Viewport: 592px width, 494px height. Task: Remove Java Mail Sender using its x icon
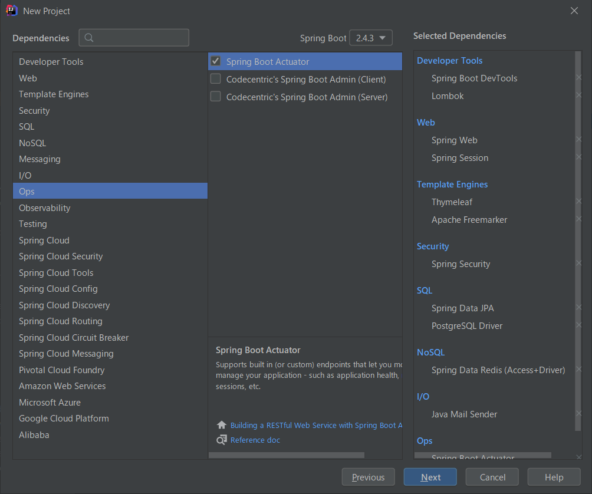tap(578, 414)
